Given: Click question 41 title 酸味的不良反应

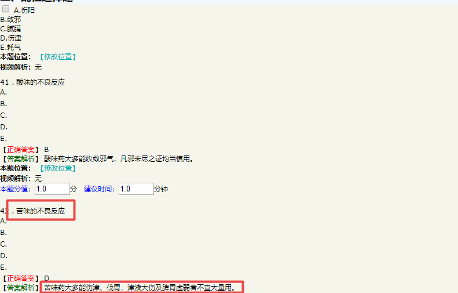Looking at the screenshot, I should (x=41, y=82).
